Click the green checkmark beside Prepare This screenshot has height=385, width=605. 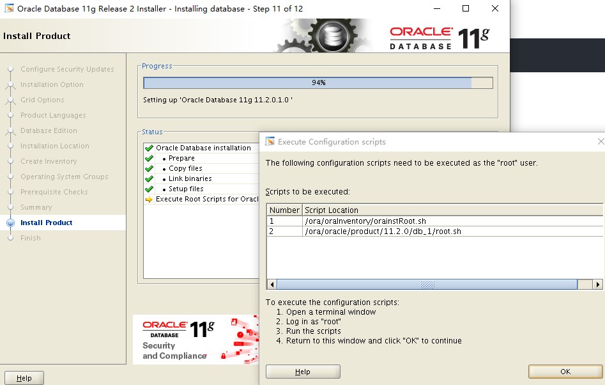(x=149, y=159)
